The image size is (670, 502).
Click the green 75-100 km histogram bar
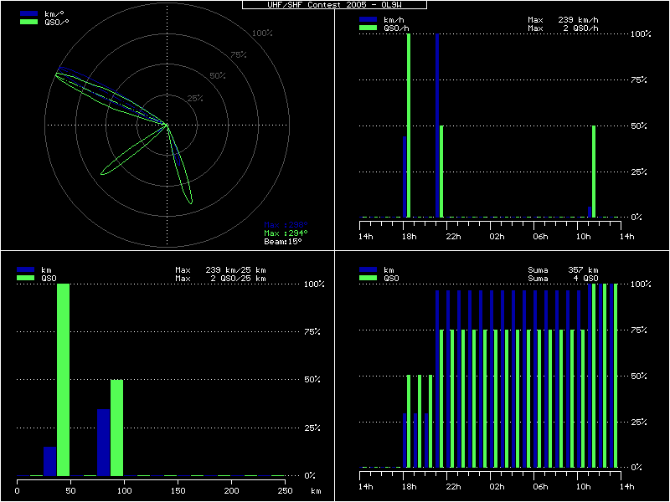coord(116,428)
